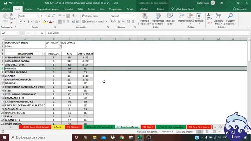Switch to the Fórmulas tab
The width and height of the screenshot is (251, 141).
68,9
